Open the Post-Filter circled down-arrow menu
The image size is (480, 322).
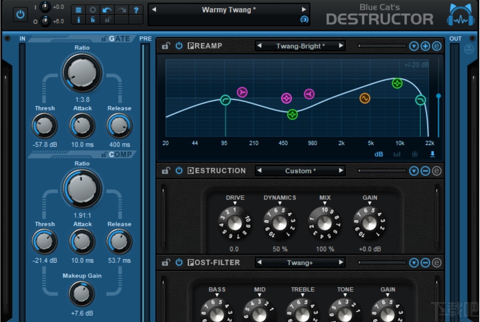coord(414,263)
